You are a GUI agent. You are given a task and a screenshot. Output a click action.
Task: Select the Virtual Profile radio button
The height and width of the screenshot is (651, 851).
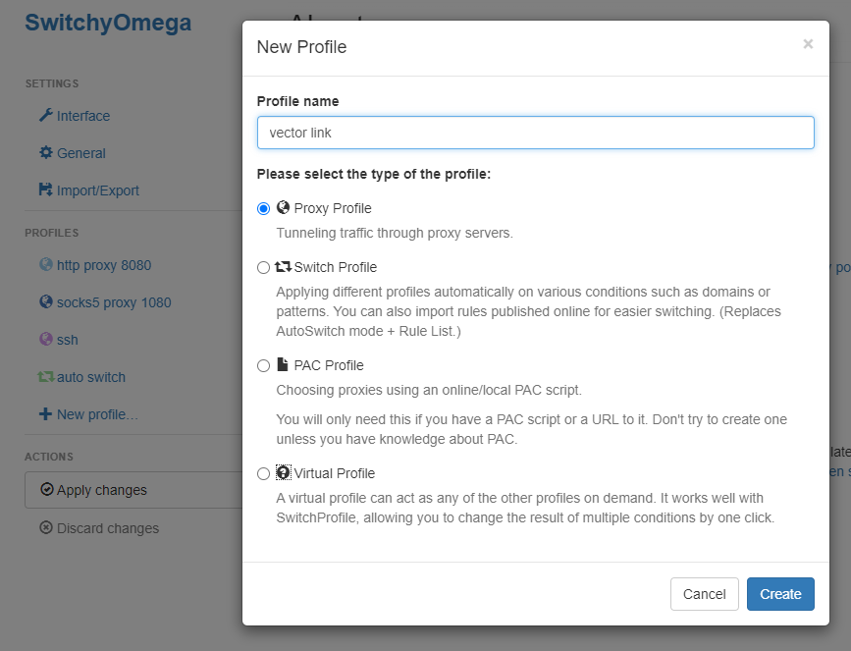coord(263,473)
